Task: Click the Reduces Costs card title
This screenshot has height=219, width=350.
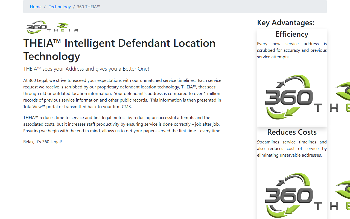Action: point(292,132)
